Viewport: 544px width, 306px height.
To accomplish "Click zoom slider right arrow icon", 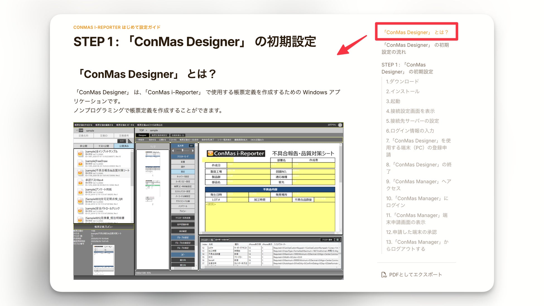I will 192,151.
